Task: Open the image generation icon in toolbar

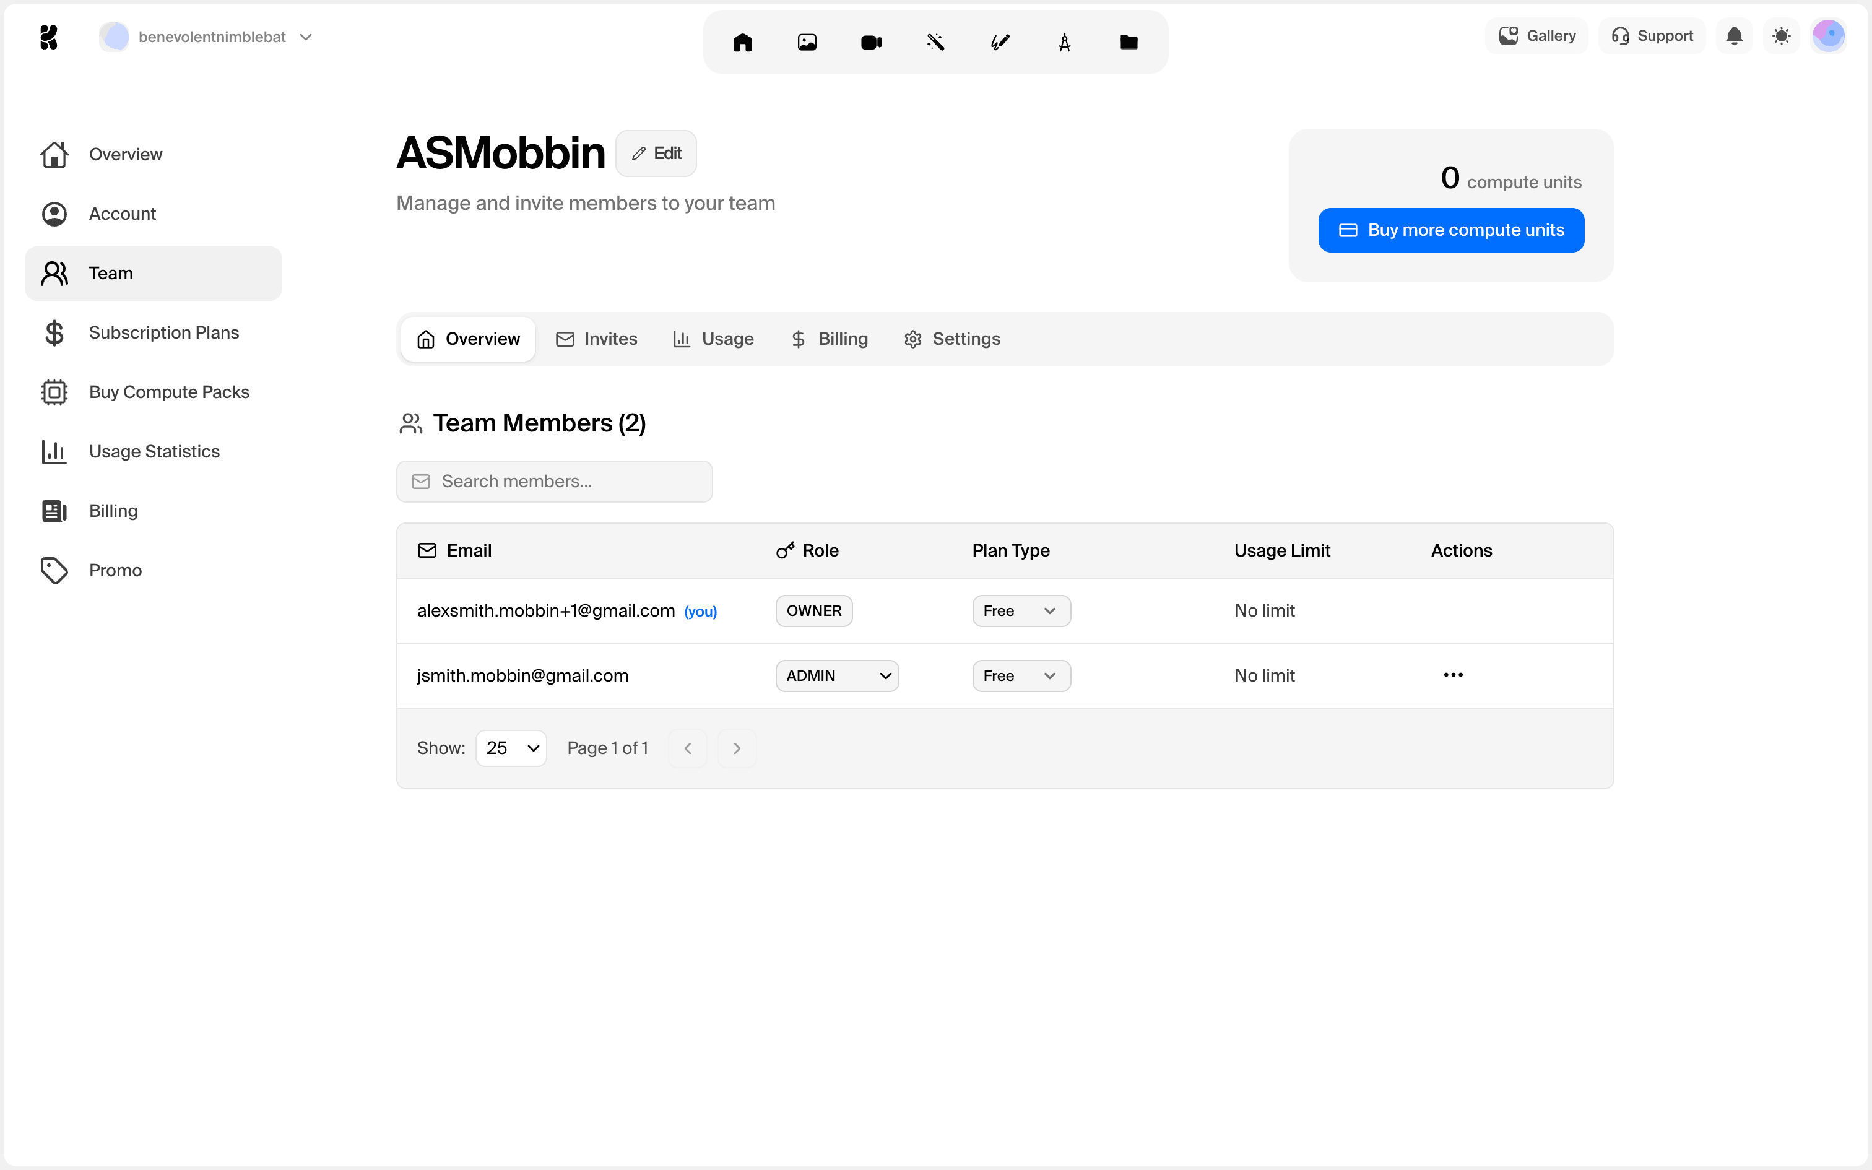Action: pyautogui.click(x=807, y=43)
